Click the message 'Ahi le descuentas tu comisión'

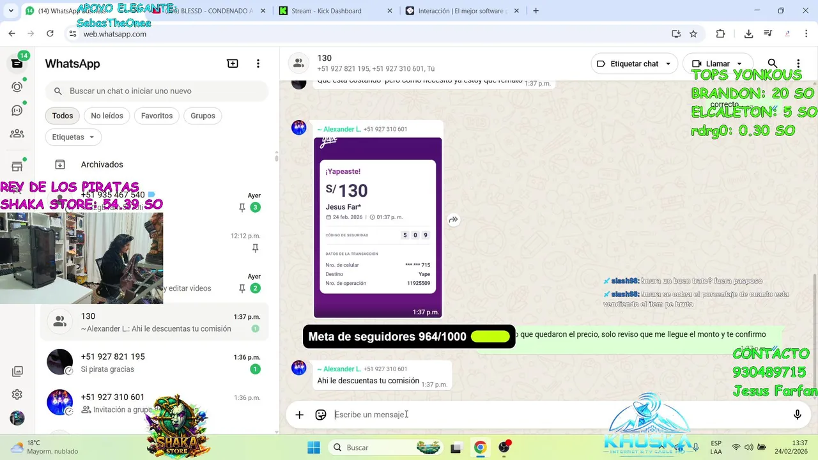[x=368, y=381]
